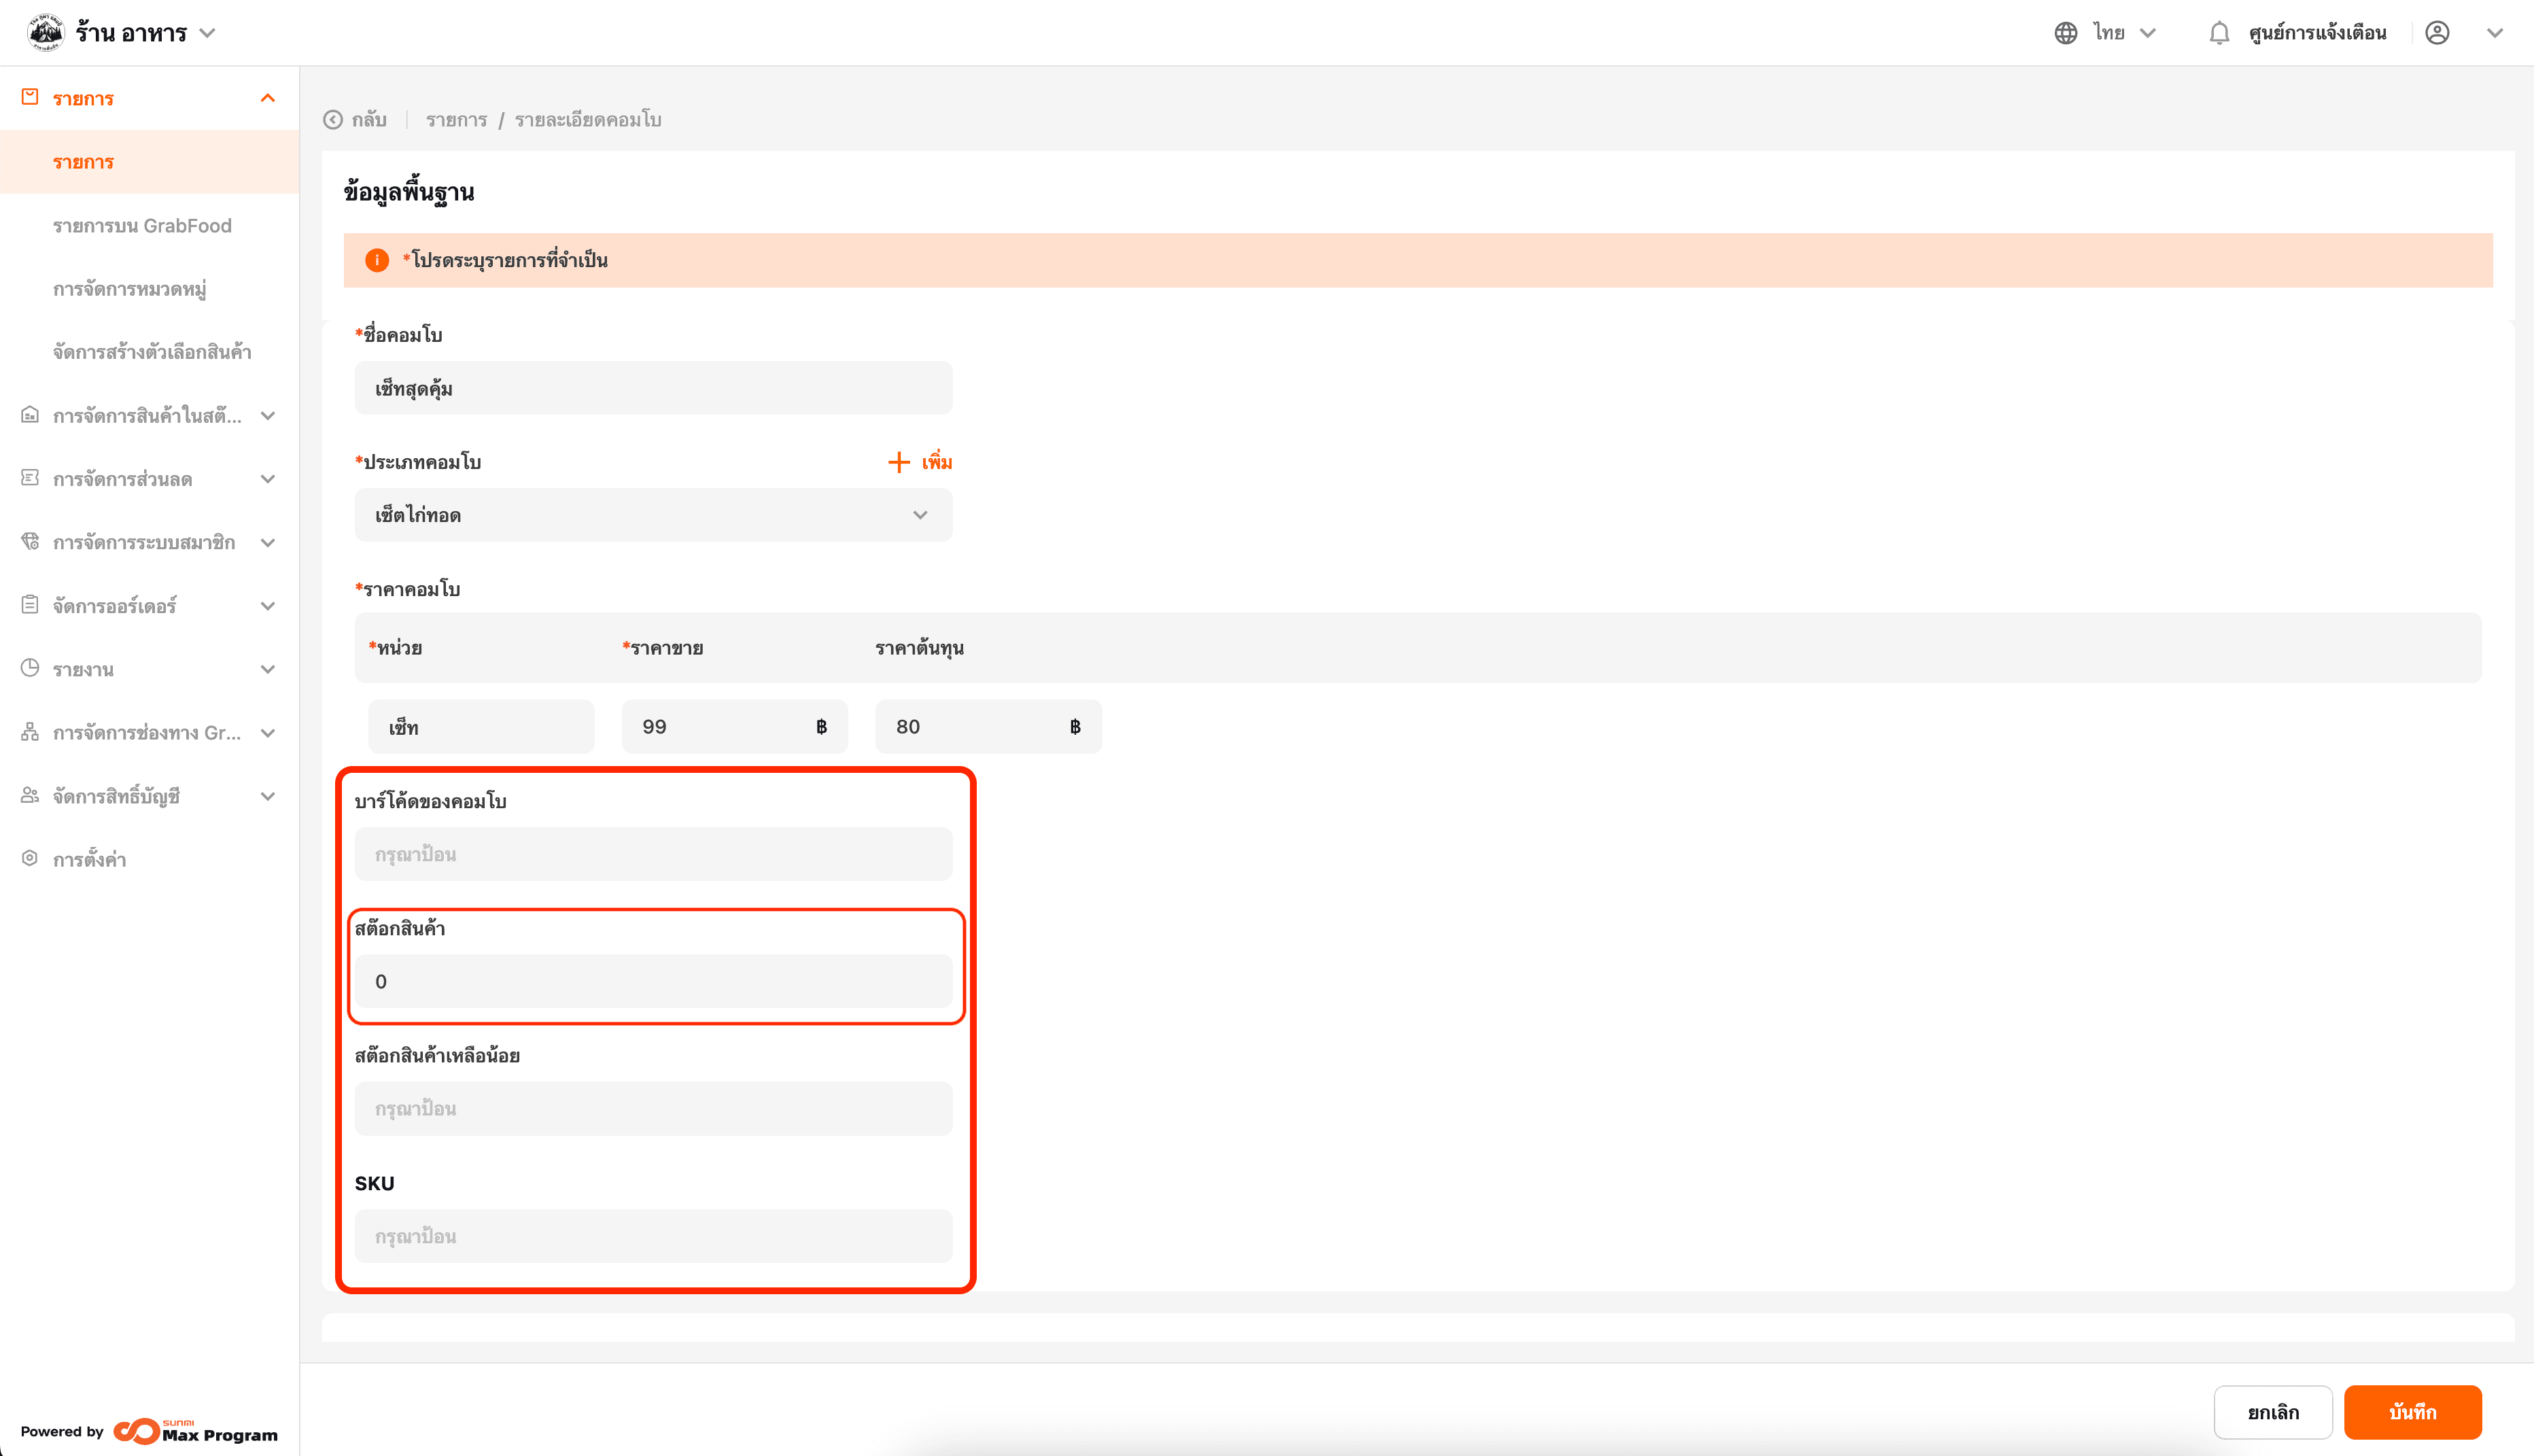Click the globe language icon
The height and width of the screenshot is (1456, 2534).
point(2066,33)
